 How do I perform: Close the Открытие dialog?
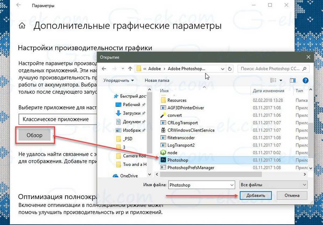tap(308, 57)
